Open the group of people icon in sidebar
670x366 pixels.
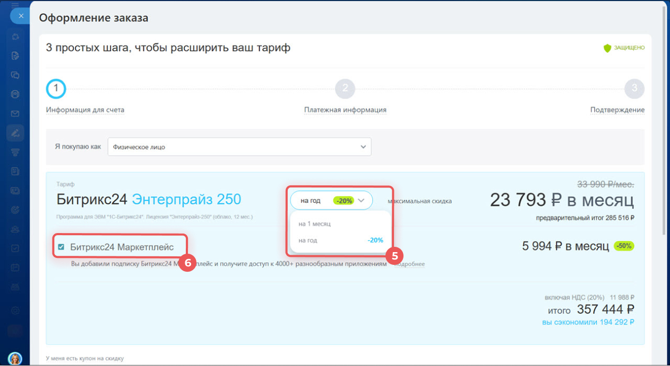(15, 229)
